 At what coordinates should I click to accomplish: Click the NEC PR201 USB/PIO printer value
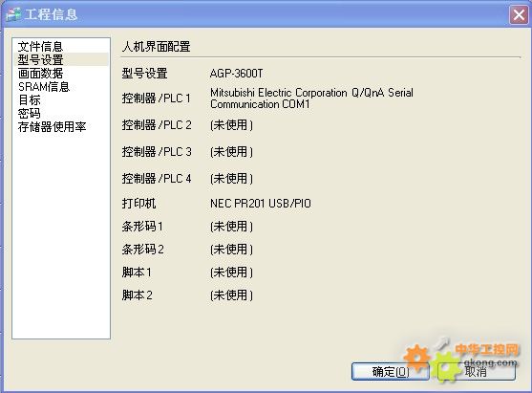coord(260,203)
